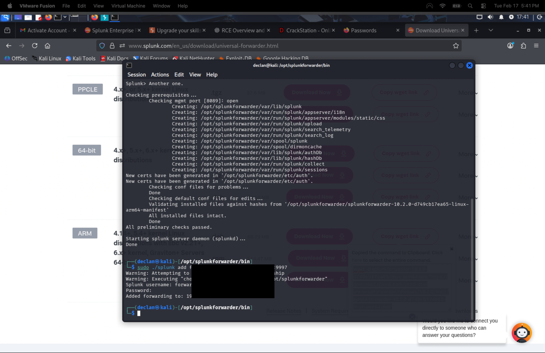Viewport: 545px width, 353px height.
Task: Switch to the Activate Account Gmail tab
Action: [48, 31]
